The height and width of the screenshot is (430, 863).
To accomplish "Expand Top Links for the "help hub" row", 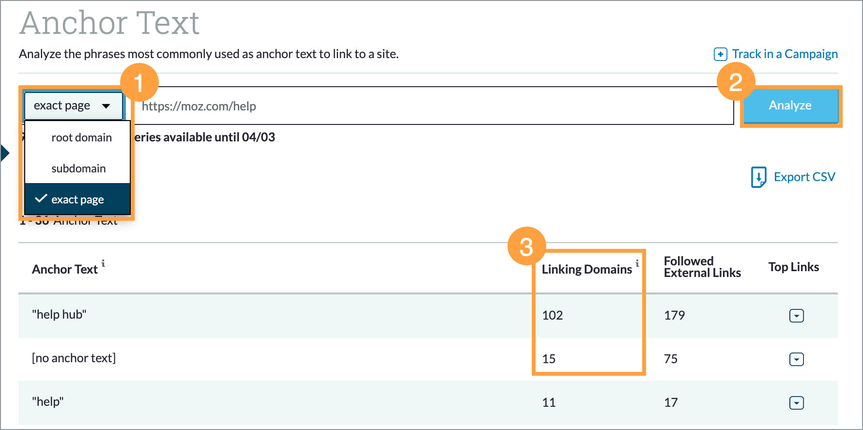I will pos(796,316).
